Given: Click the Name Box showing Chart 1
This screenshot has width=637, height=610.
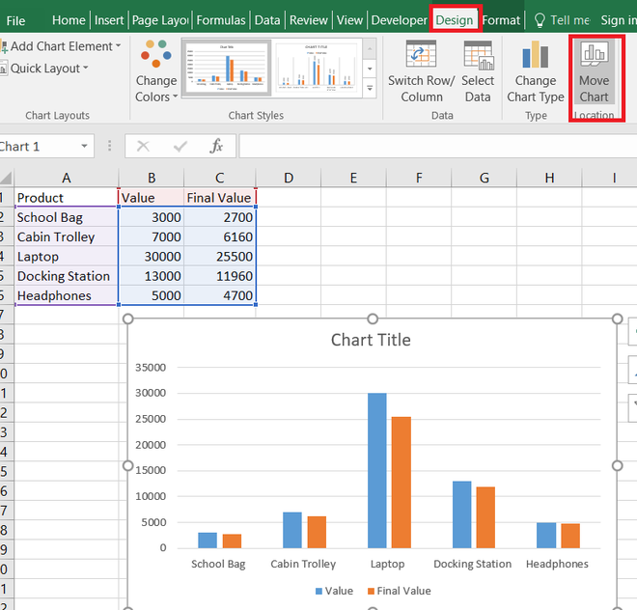Looking at the screenshot, I should click(x=39, y=146).
